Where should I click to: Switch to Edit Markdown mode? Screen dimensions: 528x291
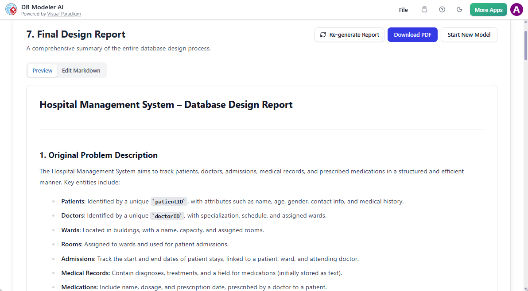tap(81, 70)
